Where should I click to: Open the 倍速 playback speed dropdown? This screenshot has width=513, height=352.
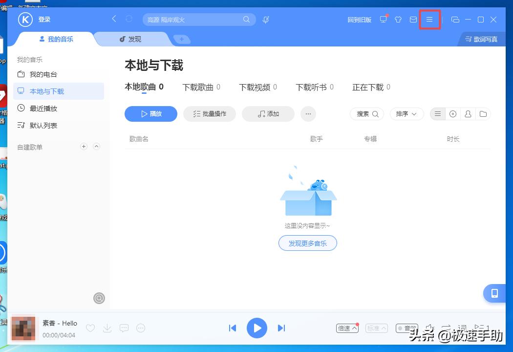[347, 328]
